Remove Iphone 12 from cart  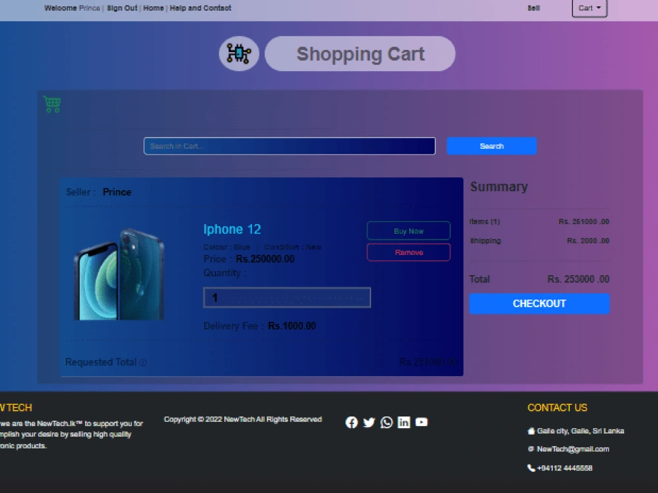click(409, 252)
